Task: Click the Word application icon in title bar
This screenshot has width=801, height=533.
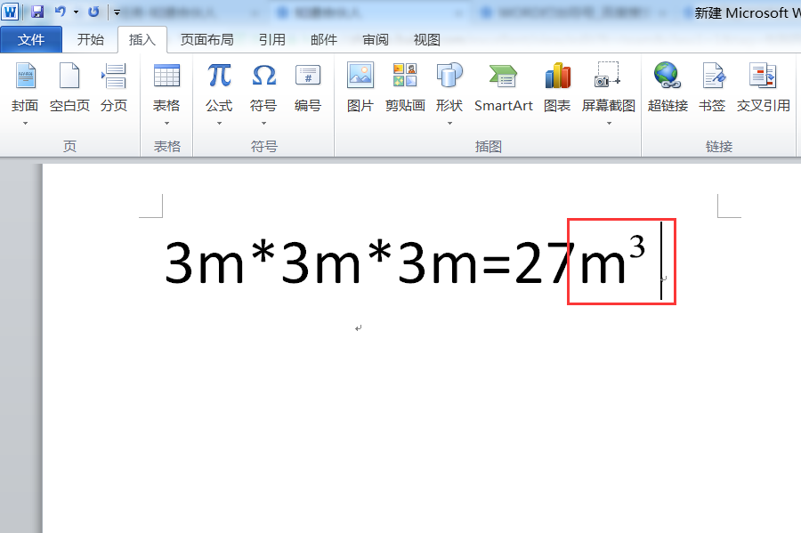Action: click(10, 12)
